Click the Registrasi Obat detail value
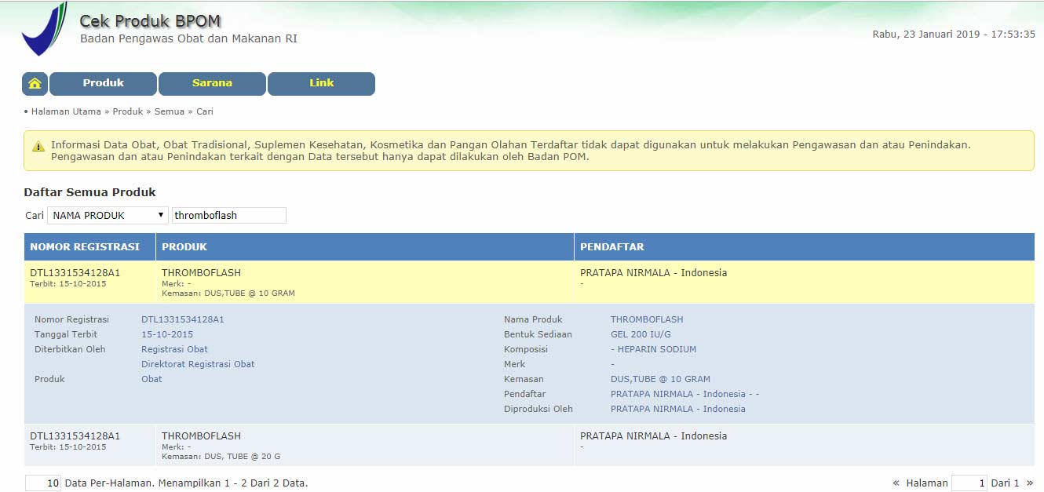 tap(174, 349)
